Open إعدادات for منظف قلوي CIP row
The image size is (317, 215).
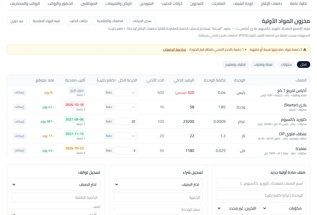click(20, 136)
